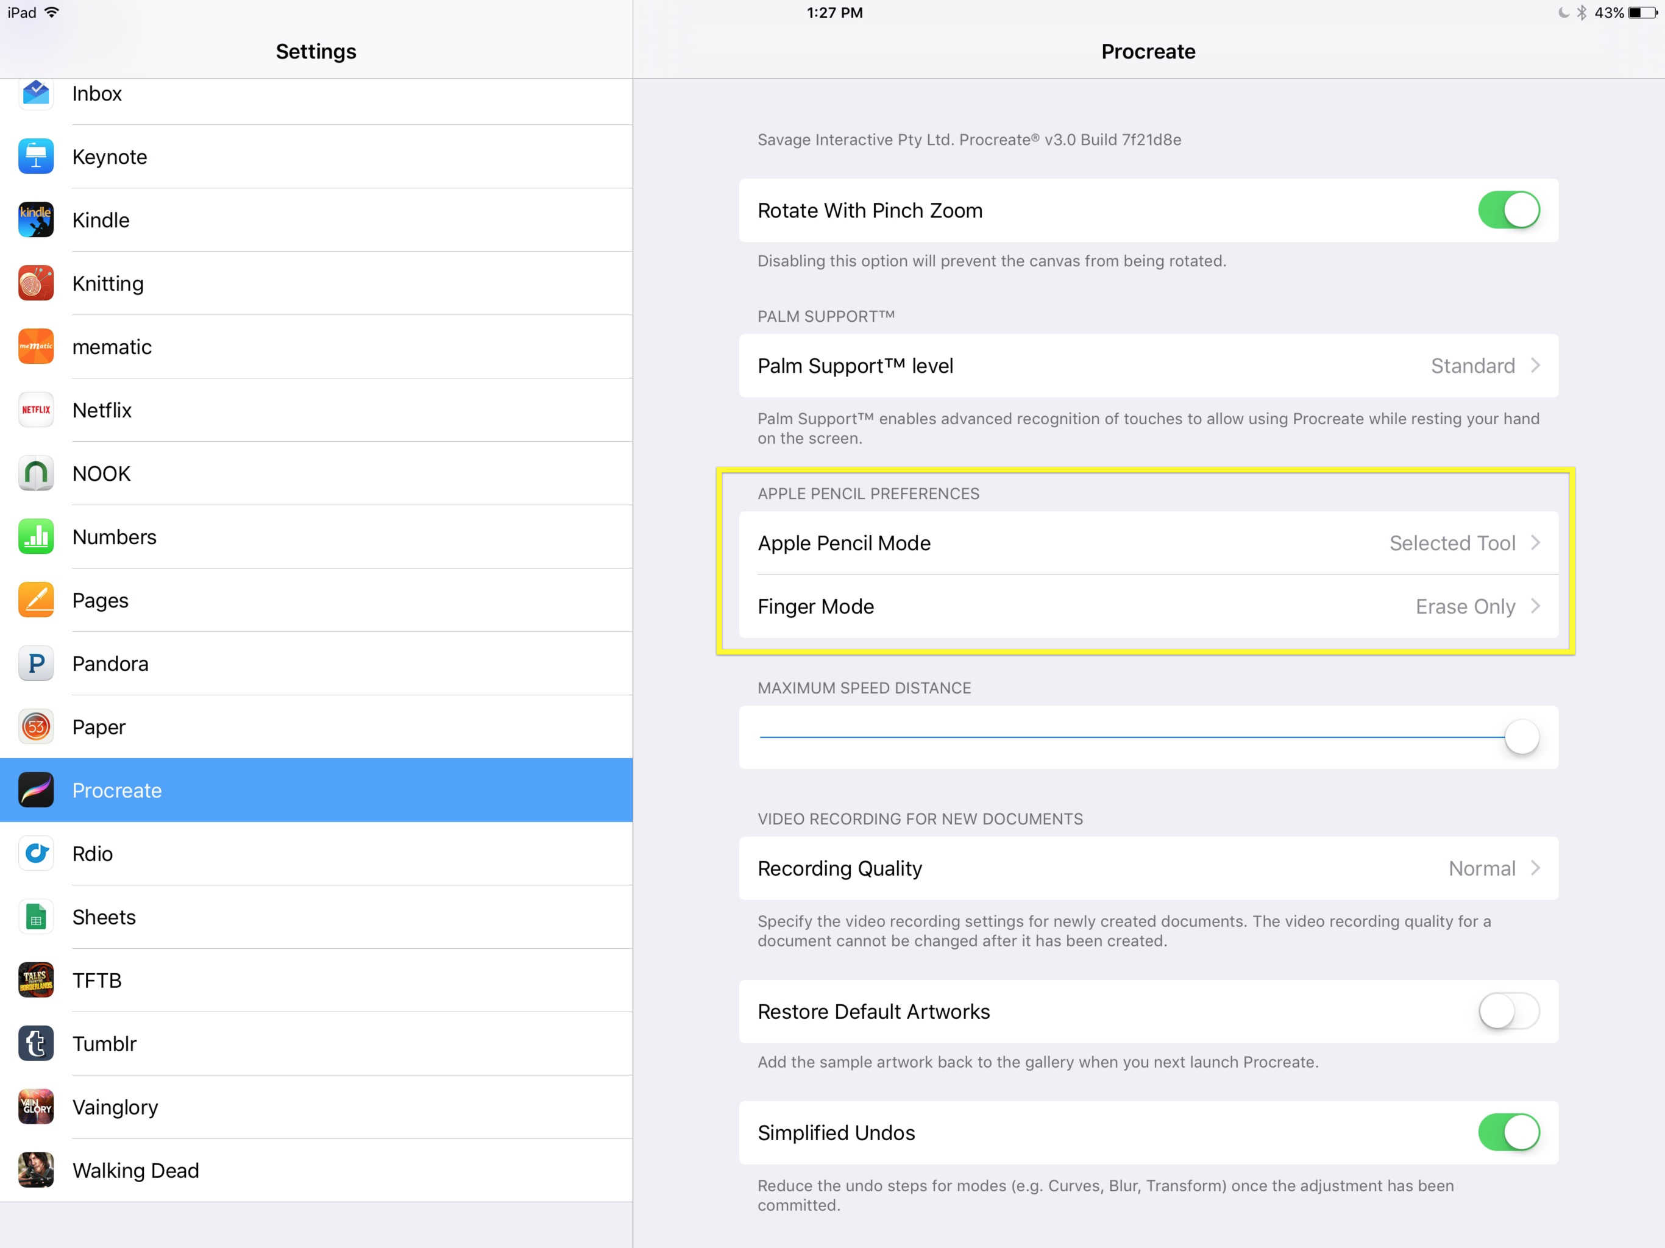Viewport: 1665px width, 1248px height.
Task: Open Recording Quality setting
Action: (x=1148, y=868)
